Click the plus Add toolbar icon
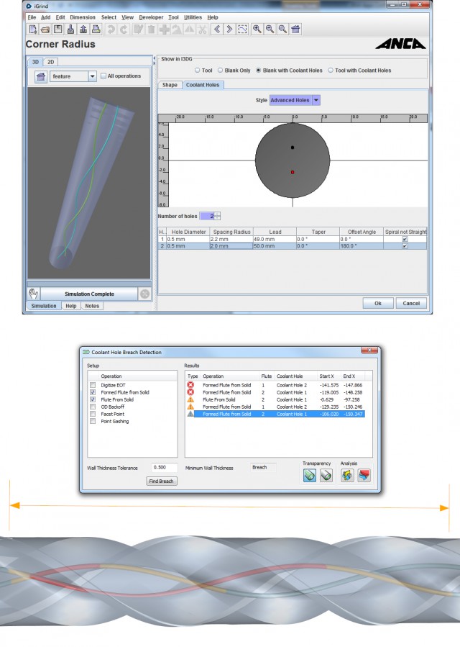 pyautogui.click(x=164, y=30)
